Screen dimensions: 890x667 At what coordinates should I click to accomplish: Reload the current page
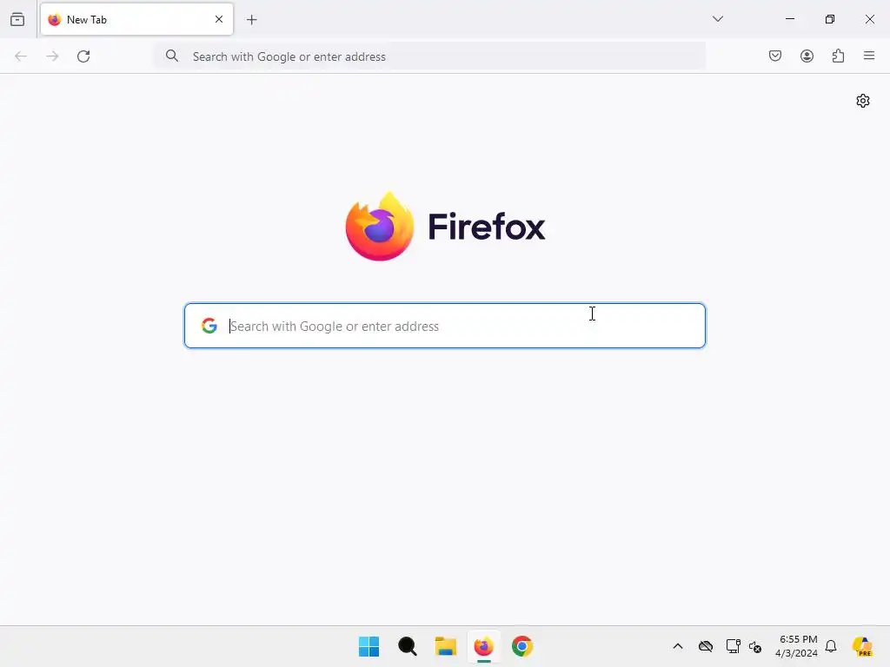(83, 56)
